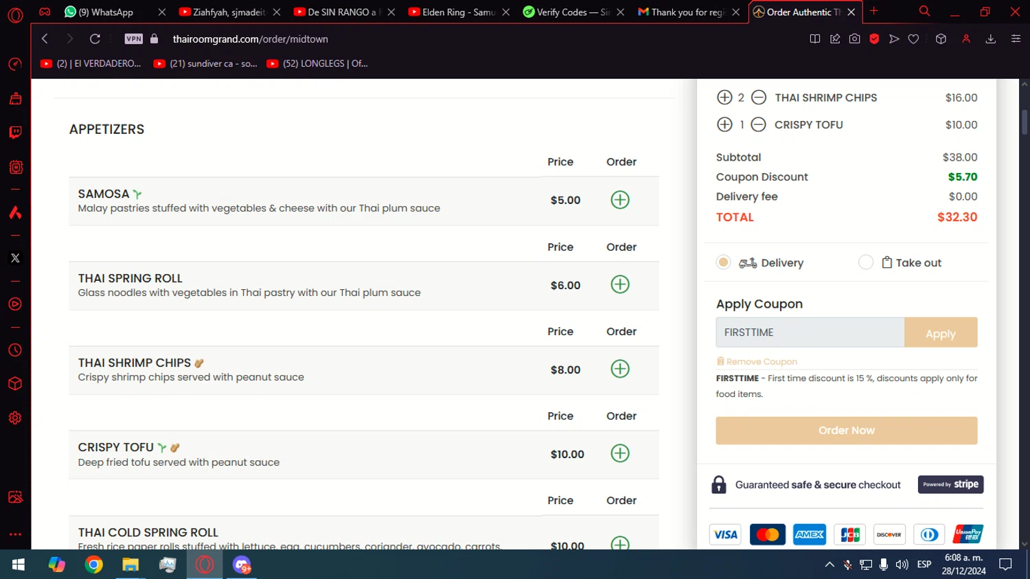Add Thai Shrimp Chips from the menu list
This screenshot has width=1030, height=579.
[x=620, y=369]
